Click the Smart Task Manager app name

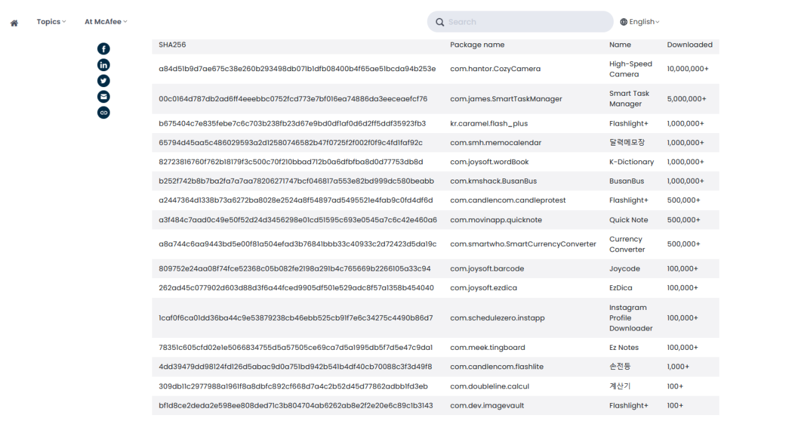point(629,98)
